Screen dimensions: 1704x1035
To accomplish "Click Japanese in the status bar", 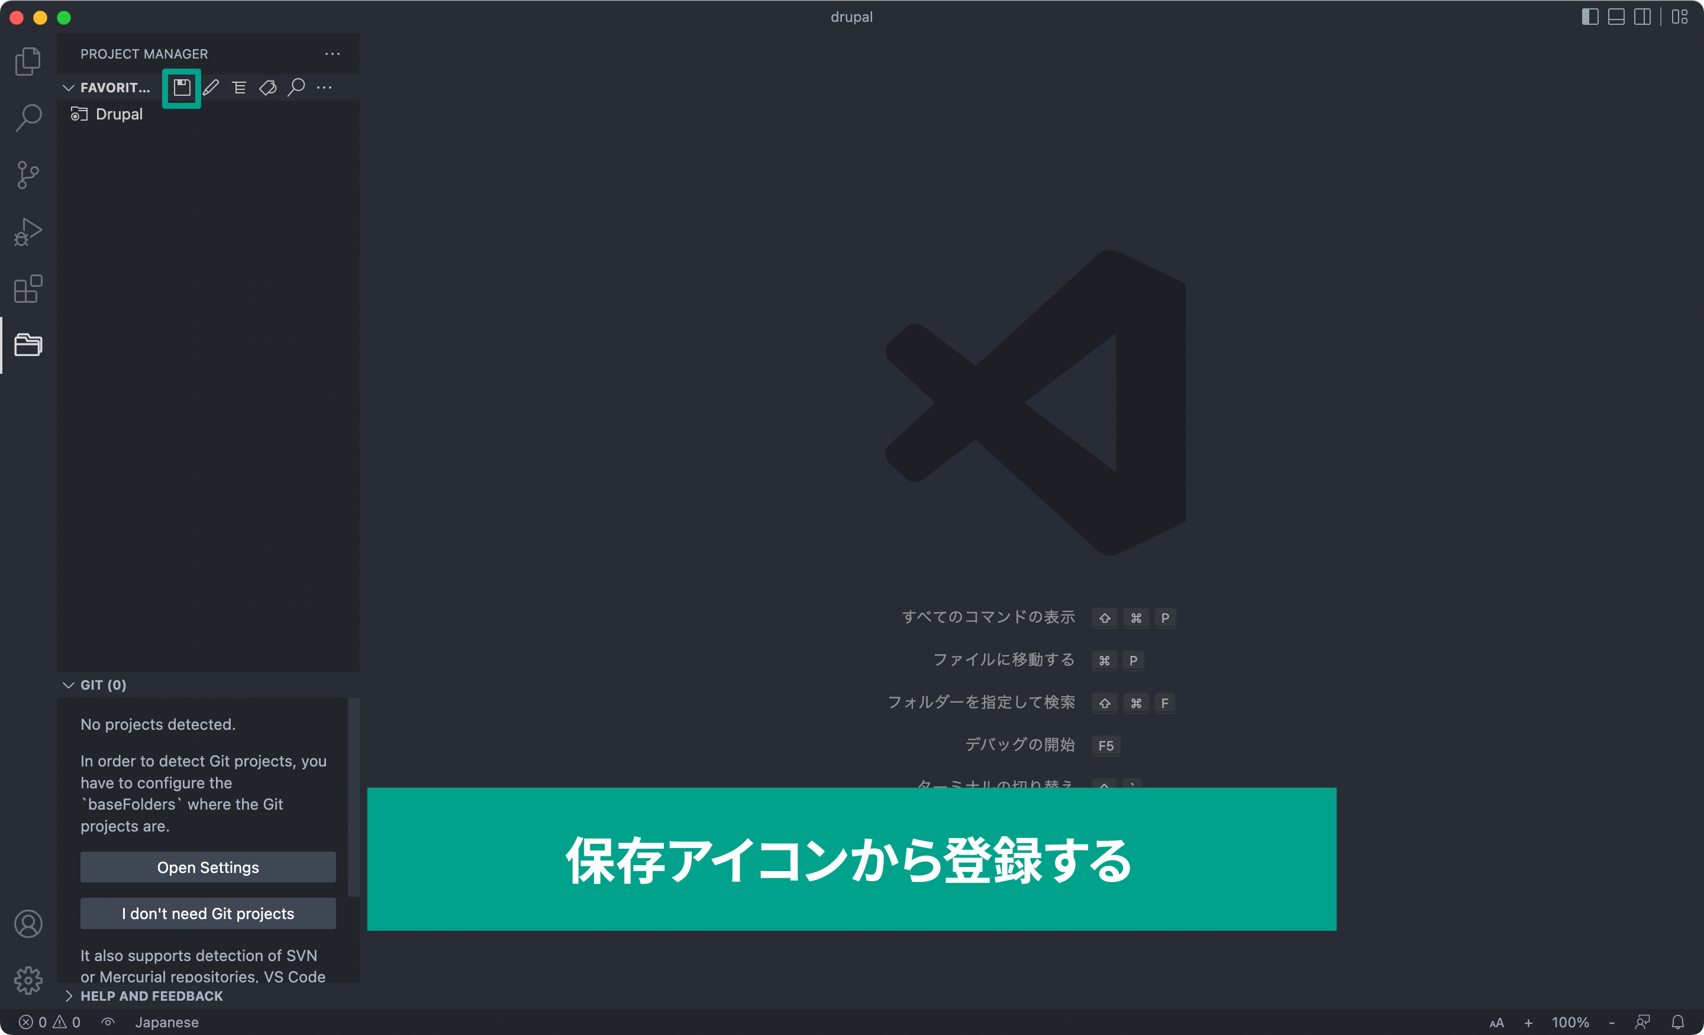I will pos(167,1022).
